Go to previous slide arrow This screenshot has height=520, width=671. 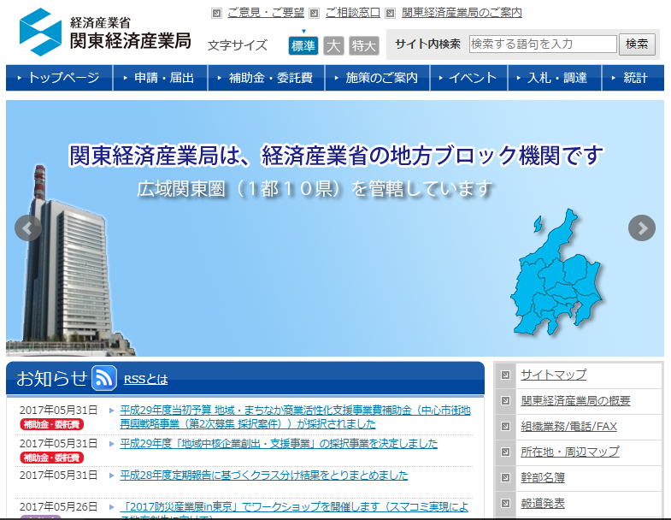pos(28,228)
